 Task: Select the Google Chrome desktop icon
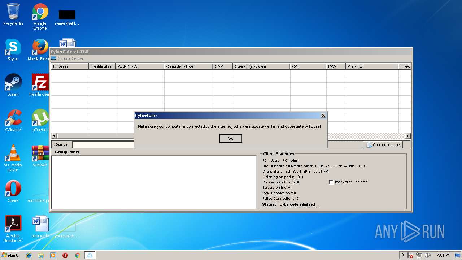40,17
